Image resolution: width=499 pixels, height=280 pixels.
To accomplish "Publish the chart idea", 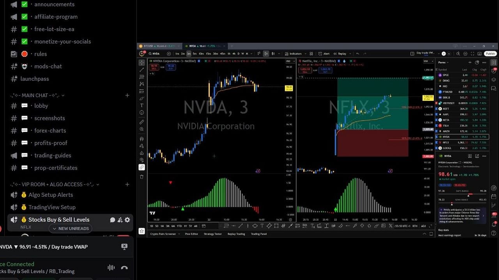I will [x=490, y=54].
